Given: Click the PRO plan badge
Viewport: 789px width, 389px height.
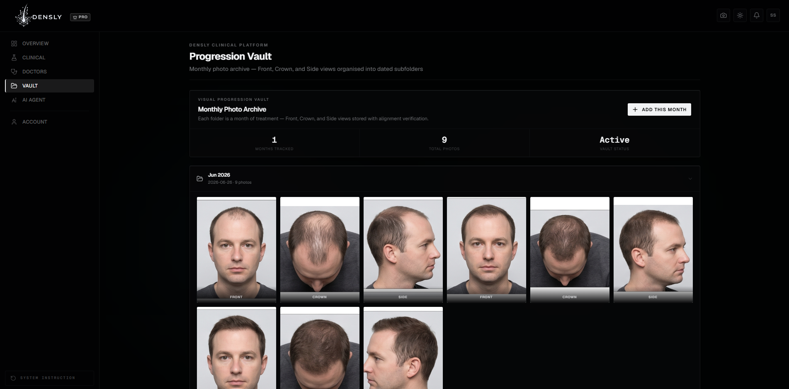Looking at the screenshot, I should pos(80,17).
